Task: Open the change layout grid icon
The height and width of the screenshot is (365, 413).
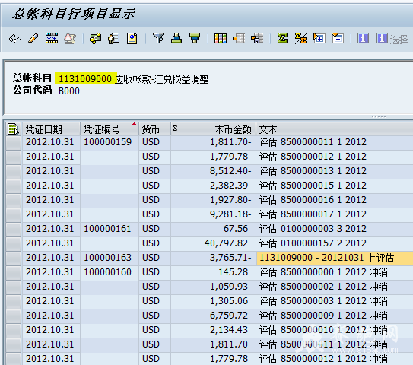Action: 221,39
